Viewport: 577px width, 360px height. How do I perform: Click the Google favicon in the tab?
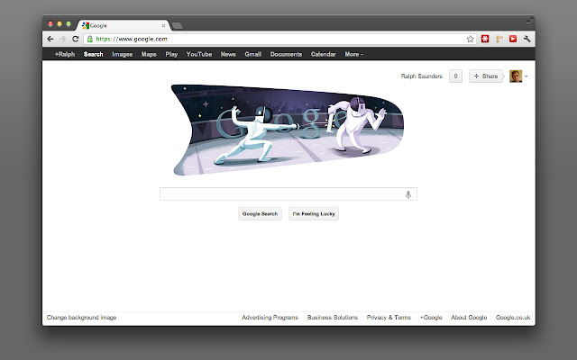tap(86, 25)
